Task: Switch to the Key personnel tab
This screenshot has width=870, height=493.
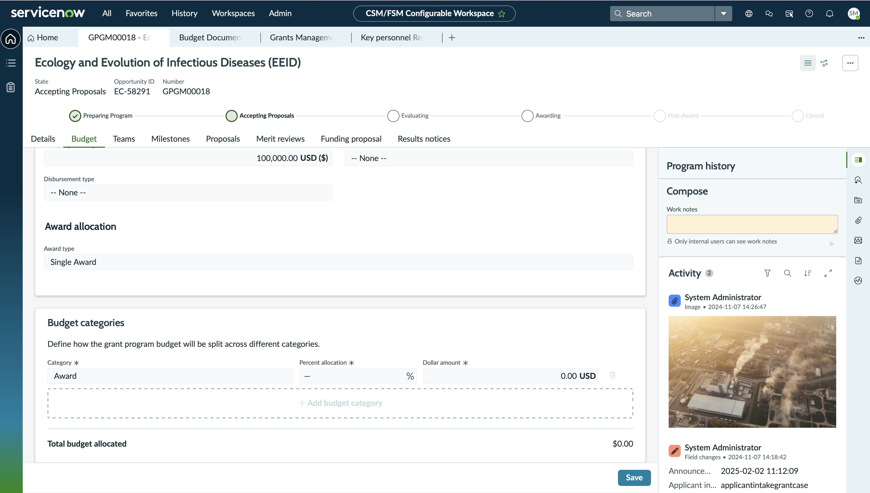Action: click(x=392, y=38)
